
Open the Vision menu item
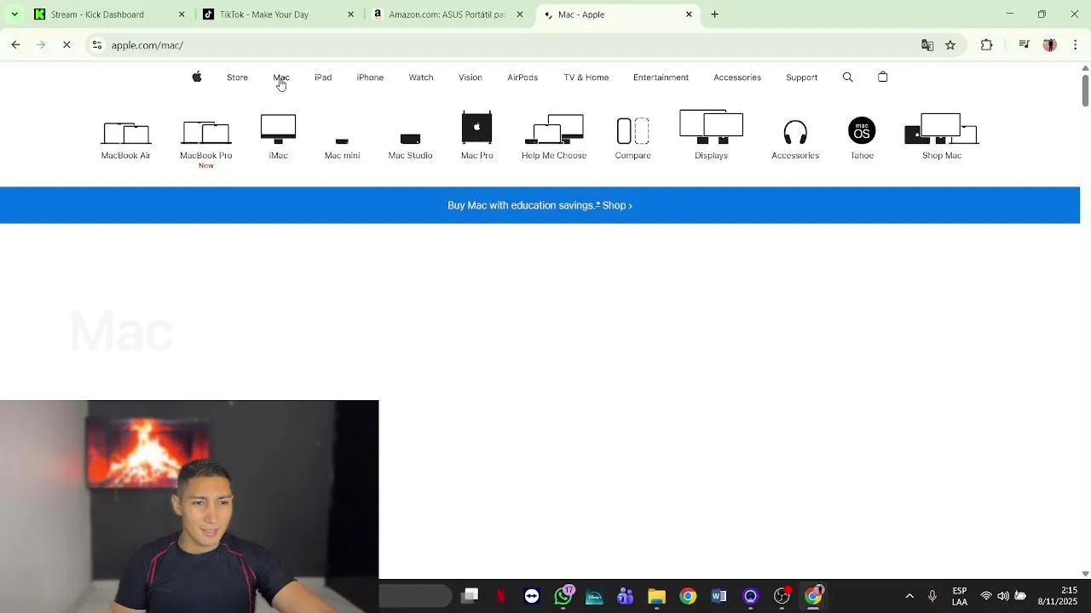(x=470, y=77)
